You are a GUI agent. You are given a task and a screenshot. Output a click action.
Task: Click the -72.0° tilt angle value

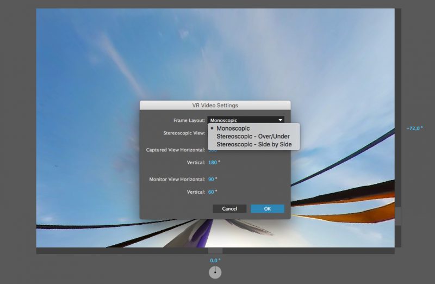coord(414,128)
